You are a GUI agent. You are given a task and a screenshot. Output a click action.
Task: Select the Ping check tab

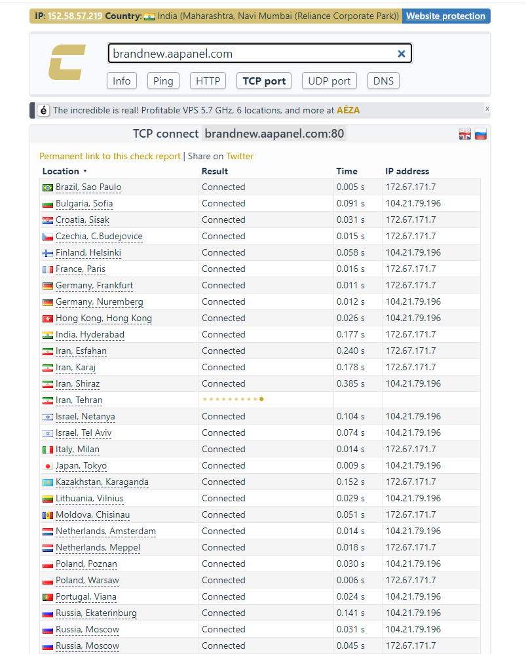point(163,81)
